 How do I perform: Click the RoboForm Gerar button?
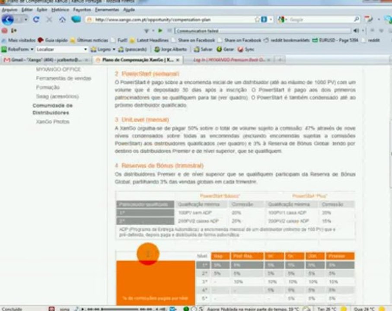pos(225,50)
